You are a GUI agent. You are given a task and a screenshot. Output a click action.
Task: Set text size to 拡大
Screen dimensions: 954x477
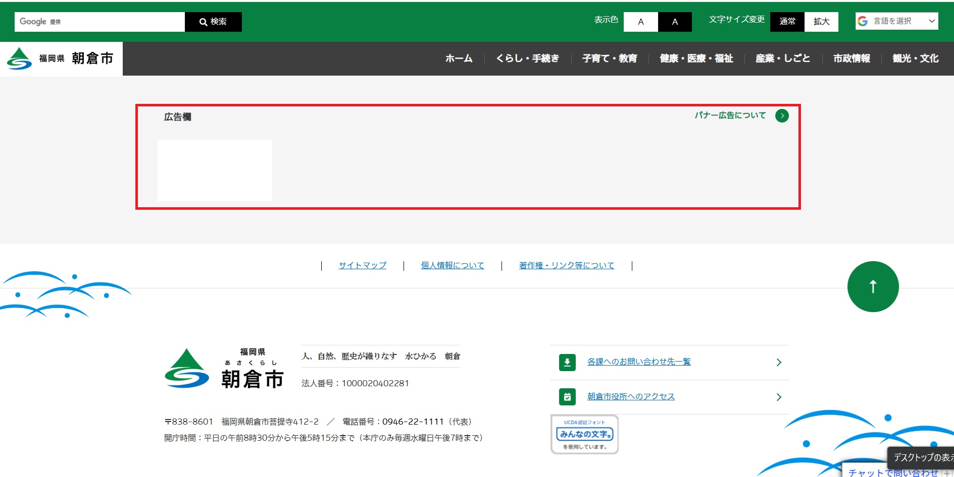coord(821,22)
